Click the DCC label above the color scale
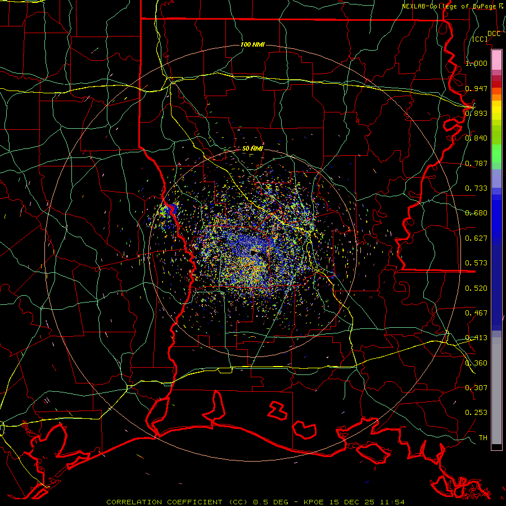The image size is (506, 506). coord(494,34)
